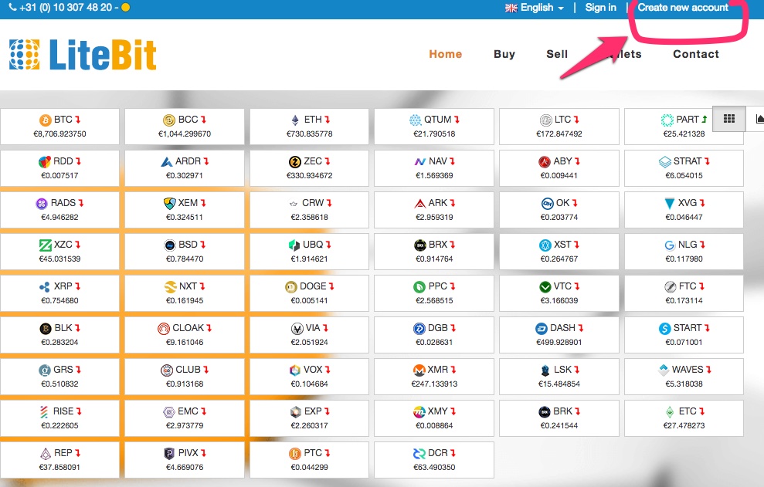
Task: Click the Ripple XRP icon
Action: pyautogui.click(x=45, y=287)
